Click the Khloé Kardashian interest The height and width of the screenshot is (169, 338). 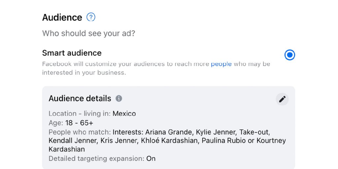click(x=169, y=141)
